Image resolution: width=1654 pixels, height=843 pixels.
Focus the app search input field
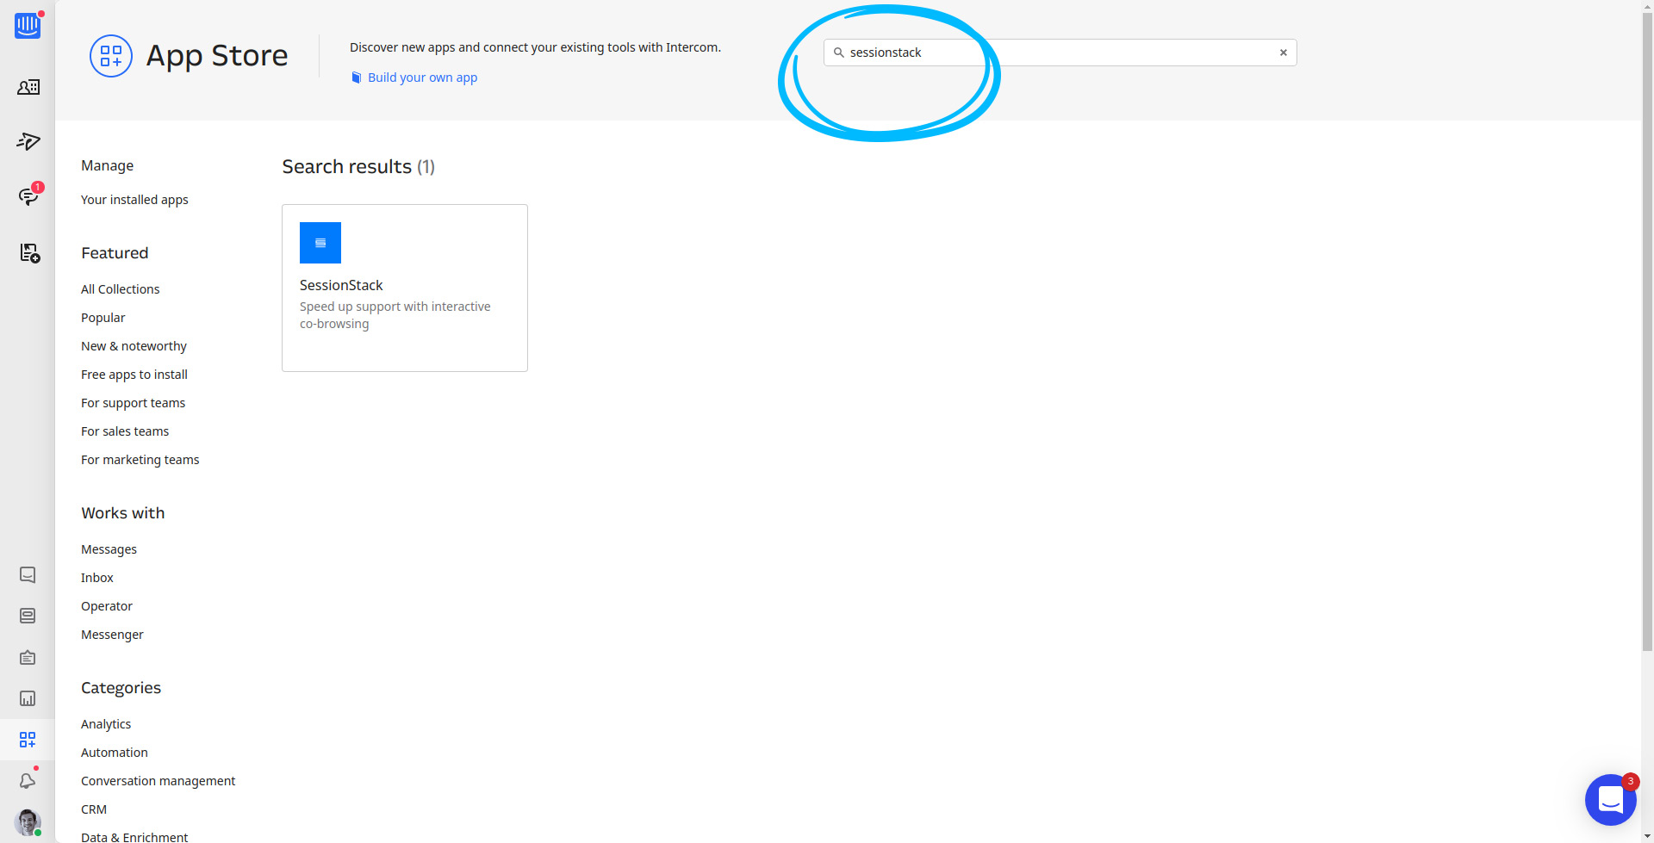[x=1060, y=53]
